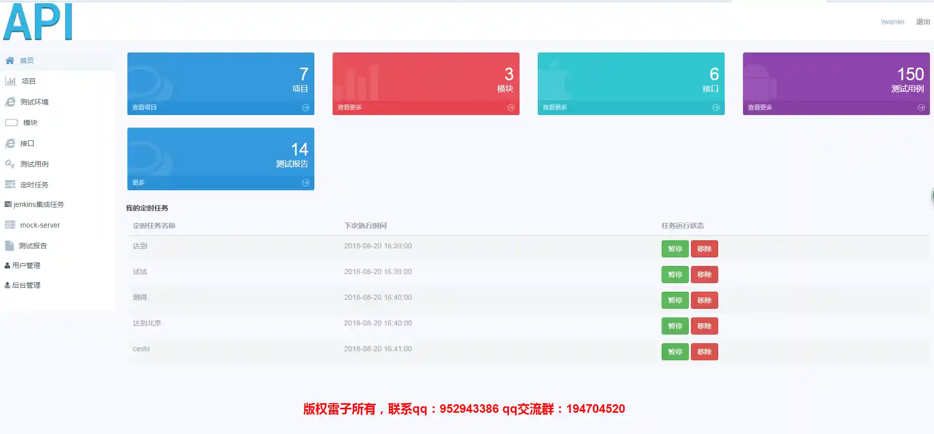The height and width of the screenshot is (434, 934).
Task: Click the icon beside jenkins集成任务
Action: coord(8,204)
